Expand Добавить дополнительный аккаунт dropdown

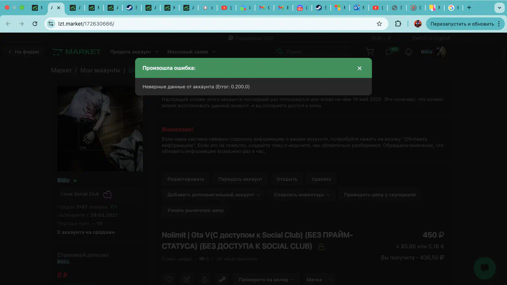coord(213,194)
